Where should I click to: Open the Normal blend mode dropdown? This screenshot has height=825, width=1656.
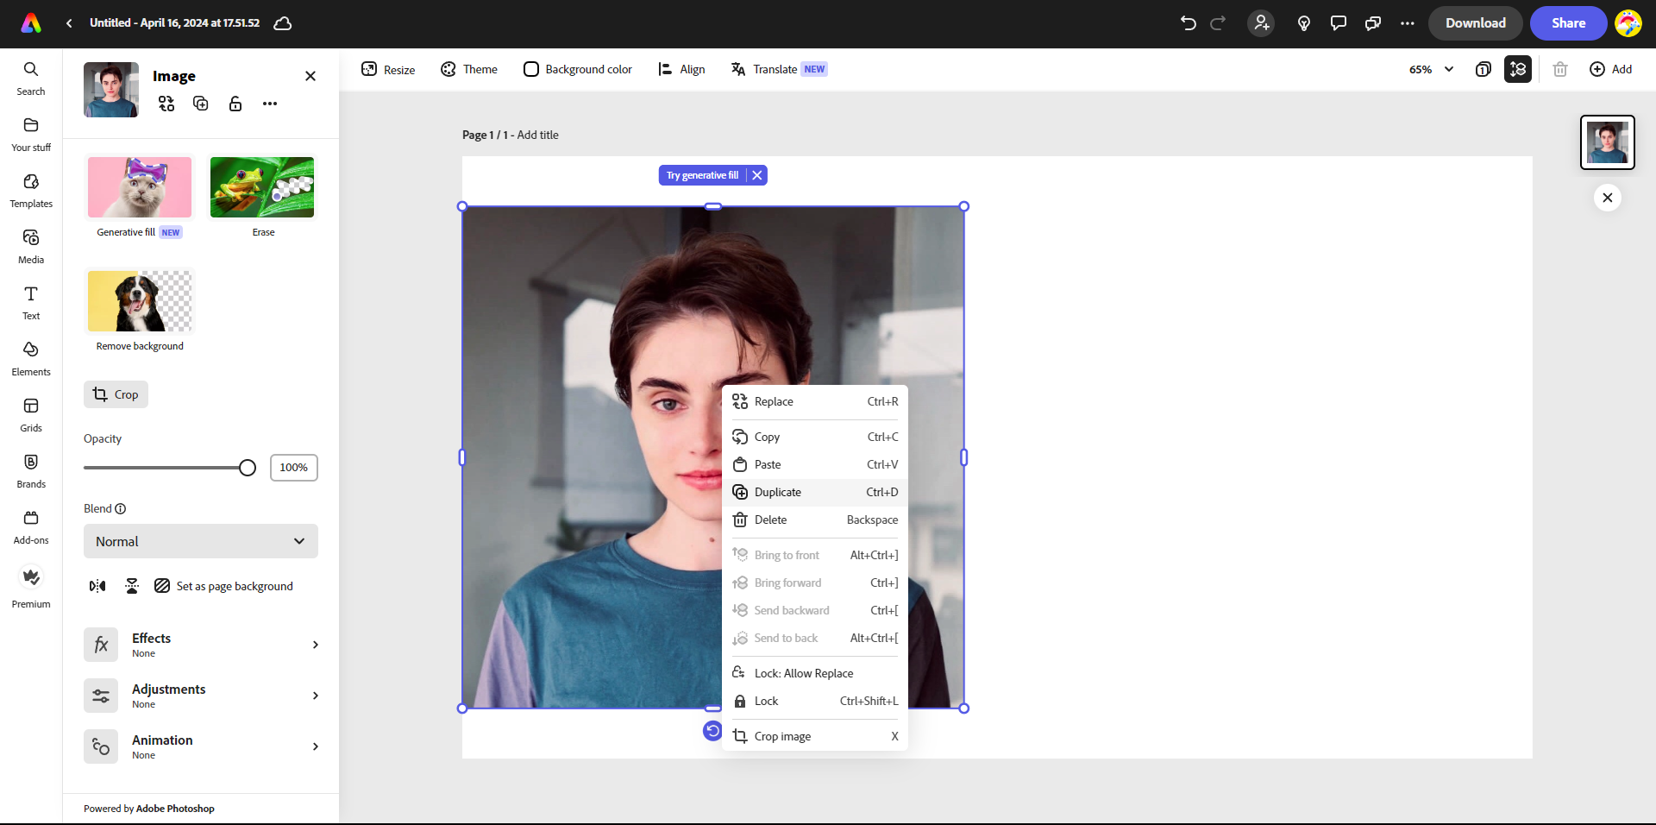(x=200, y=541)
